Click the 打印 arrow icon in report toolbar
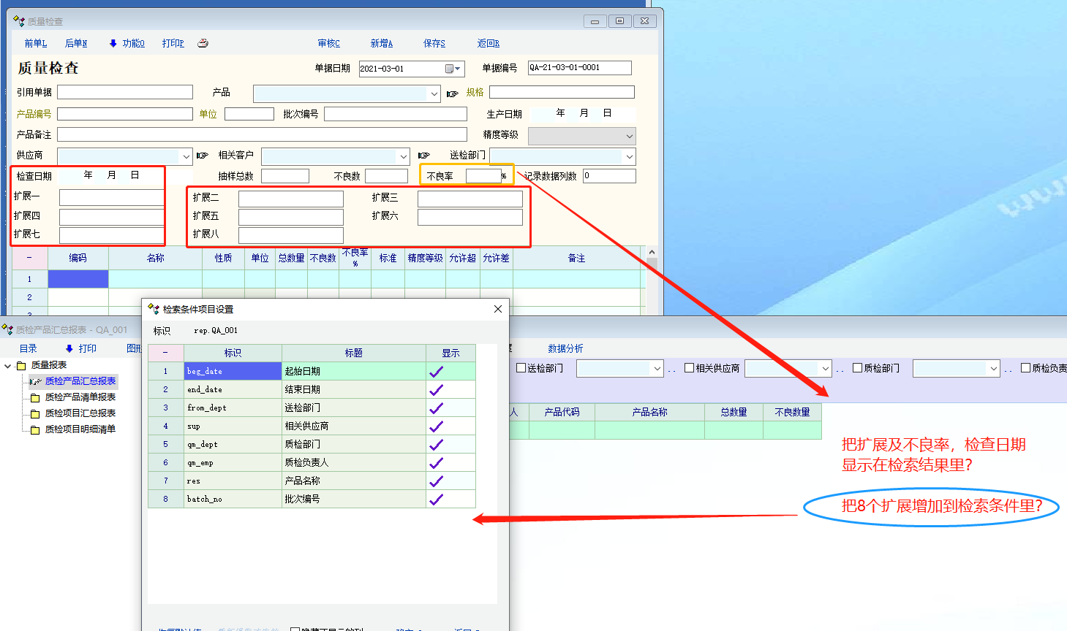This screenshot has height=631, width=1067. point(69,349)
